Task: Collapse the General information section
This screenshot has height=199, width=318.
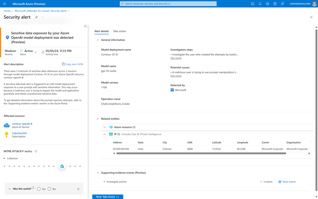Action: pyautogui.click(x=98, y=40)
